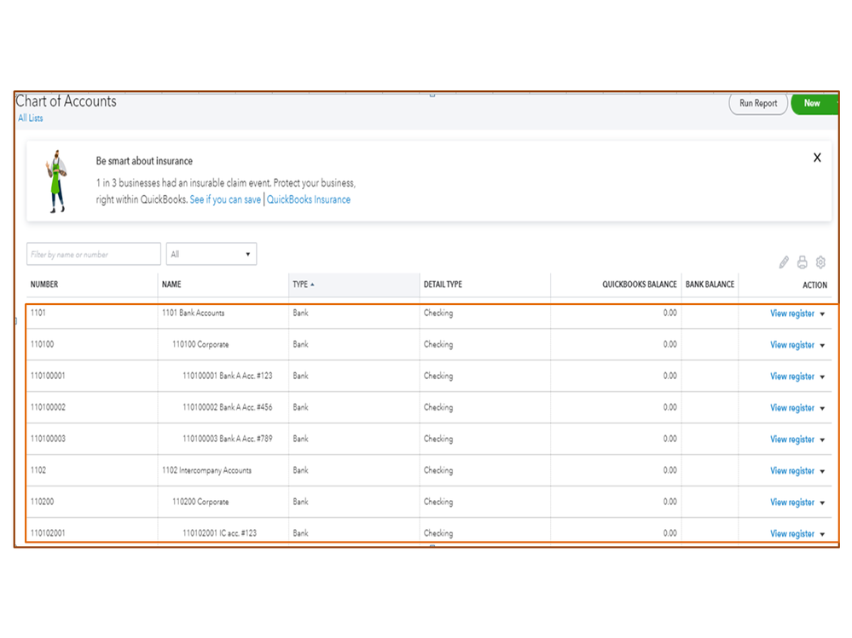Image resolution: width=852 pixels, height=638 pixels.
Task: View register for Bank A Acc. #789
Action: coord(791,440)
